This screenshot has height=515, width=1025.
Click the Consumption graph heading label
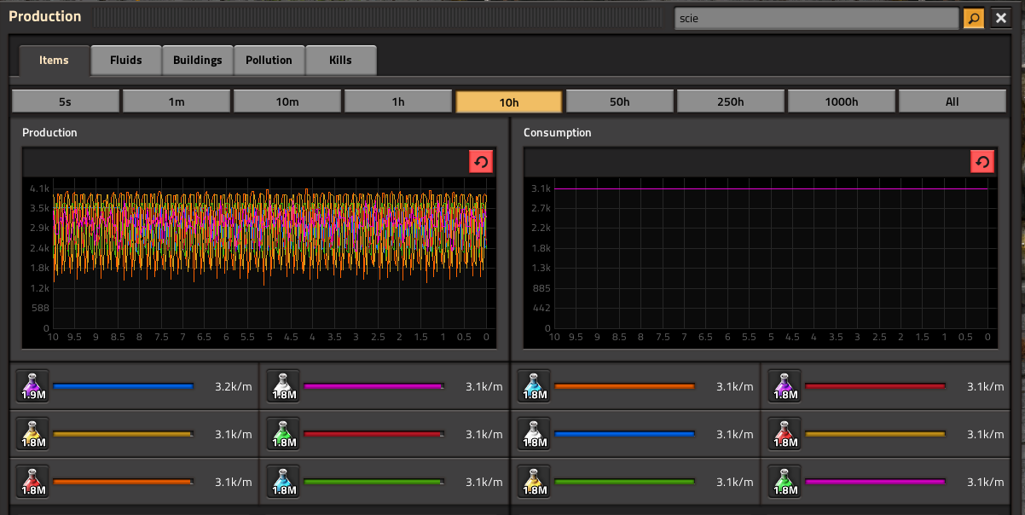point(558,133)
